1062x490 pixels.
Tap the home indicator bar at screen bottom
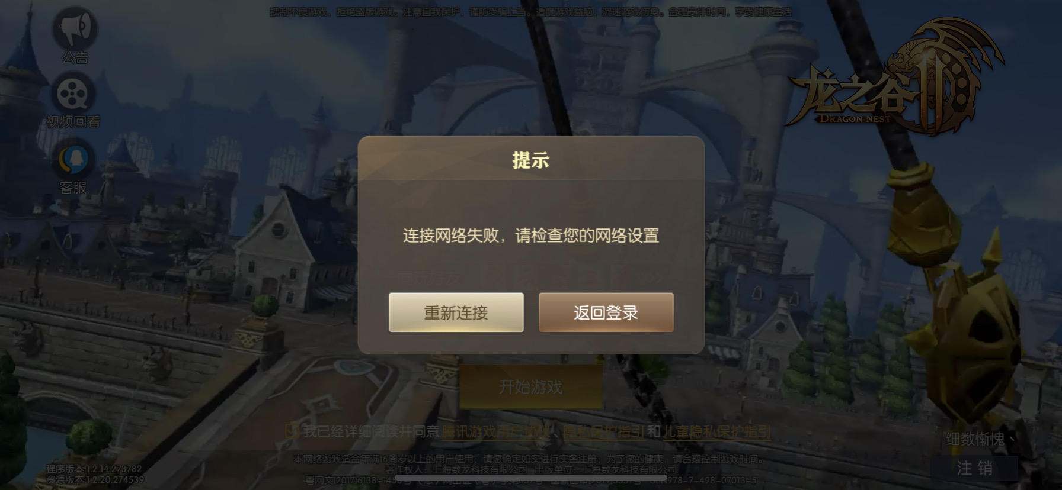[x=531, y=477]
